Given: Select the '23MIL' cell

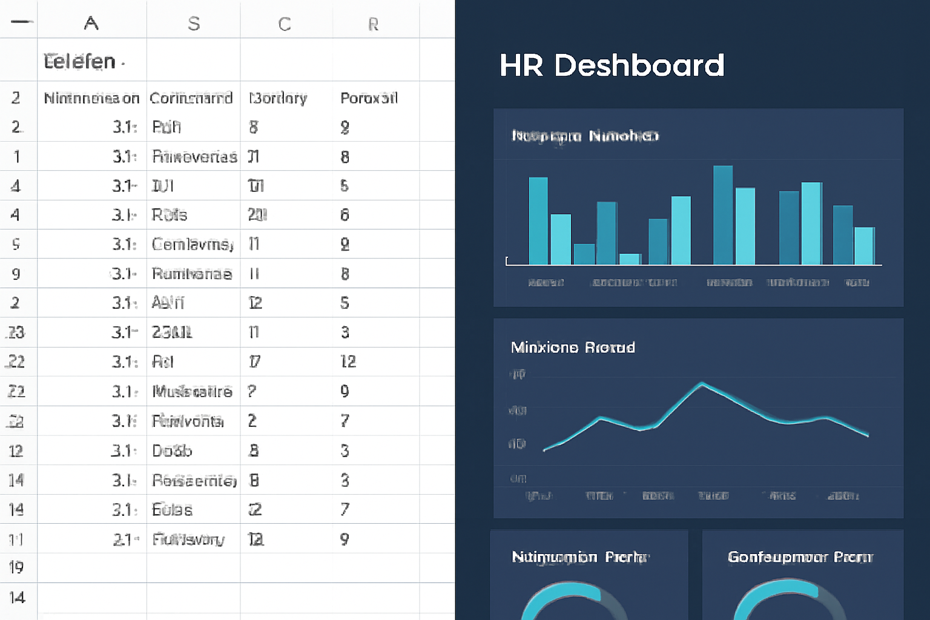Looking at the screenshot, I should point(193,332).
